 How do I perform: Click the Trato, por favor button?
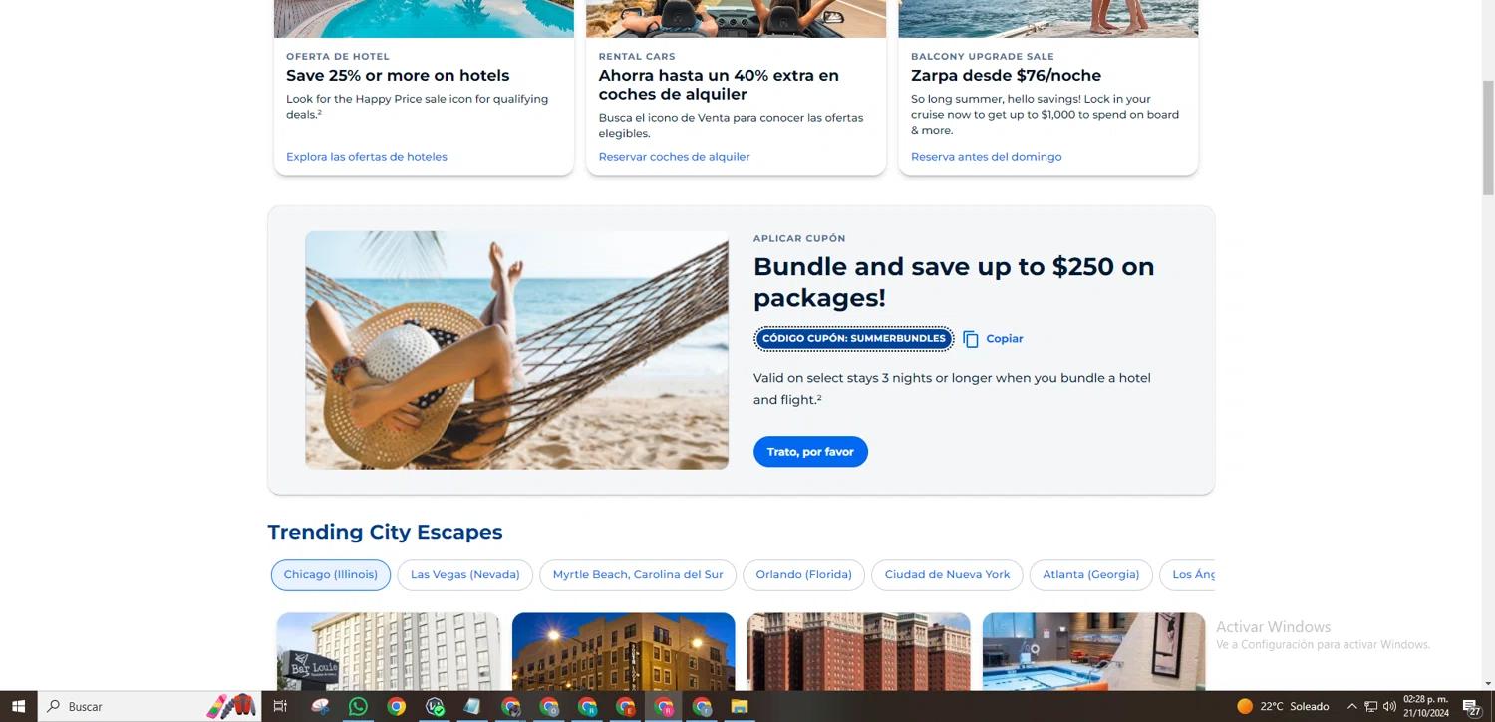(810, 452)
